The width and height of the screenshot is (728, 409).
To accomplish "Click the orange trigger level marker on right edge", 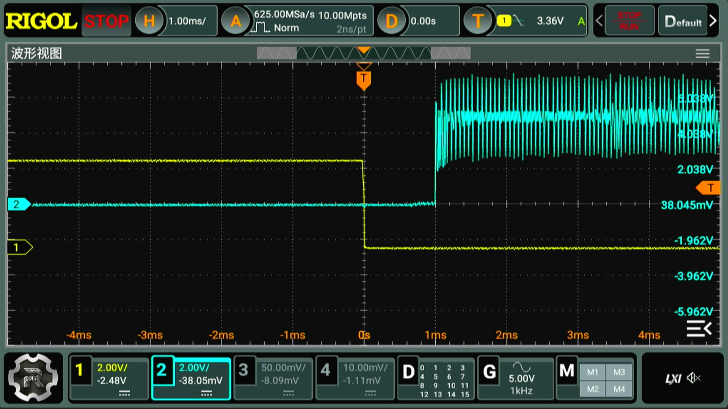I will pyautogui.click(x=708, y=188).
